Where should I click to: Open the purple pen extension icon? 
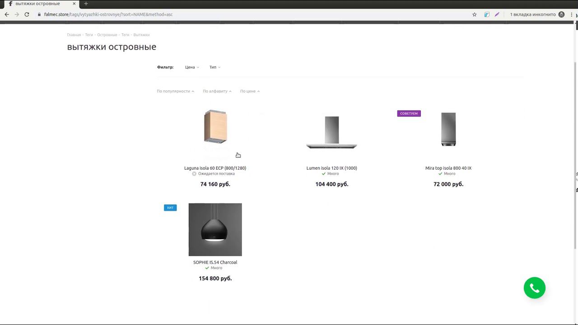[497, 14]
